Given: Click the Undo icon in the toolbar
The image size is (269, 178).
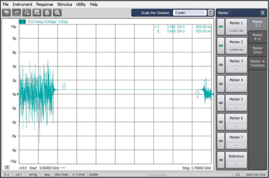Looking at the screenshot, I should pyautogui.click(x=7, y=12).
